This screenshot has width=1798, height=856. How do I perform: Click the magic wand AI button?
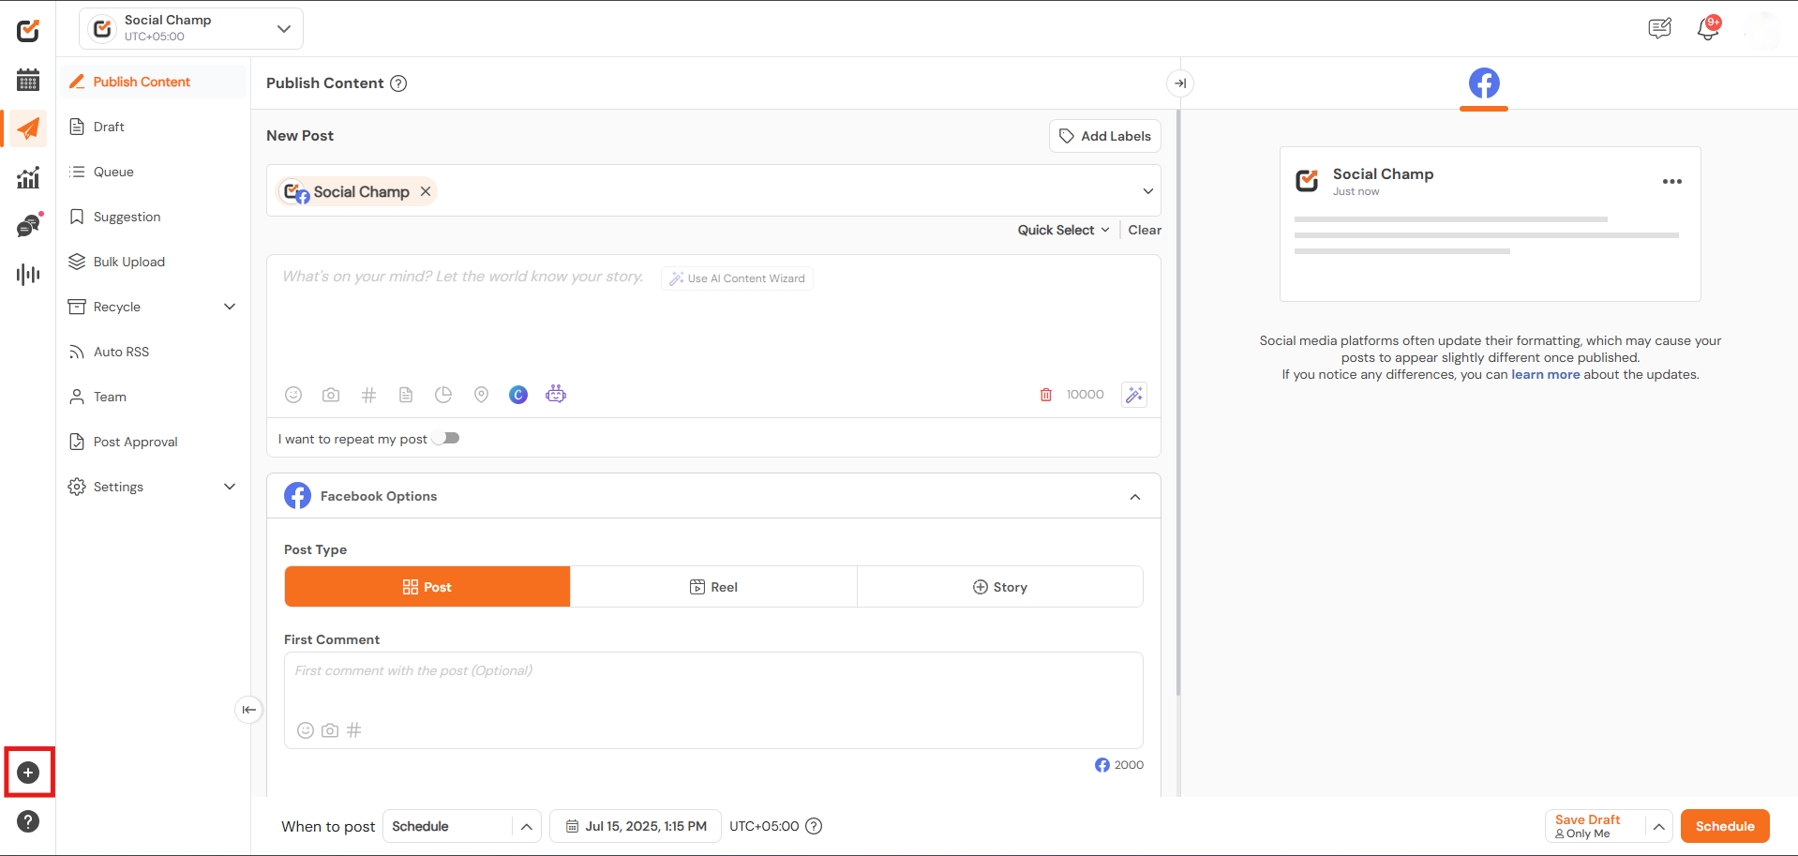click(1134, 395)
